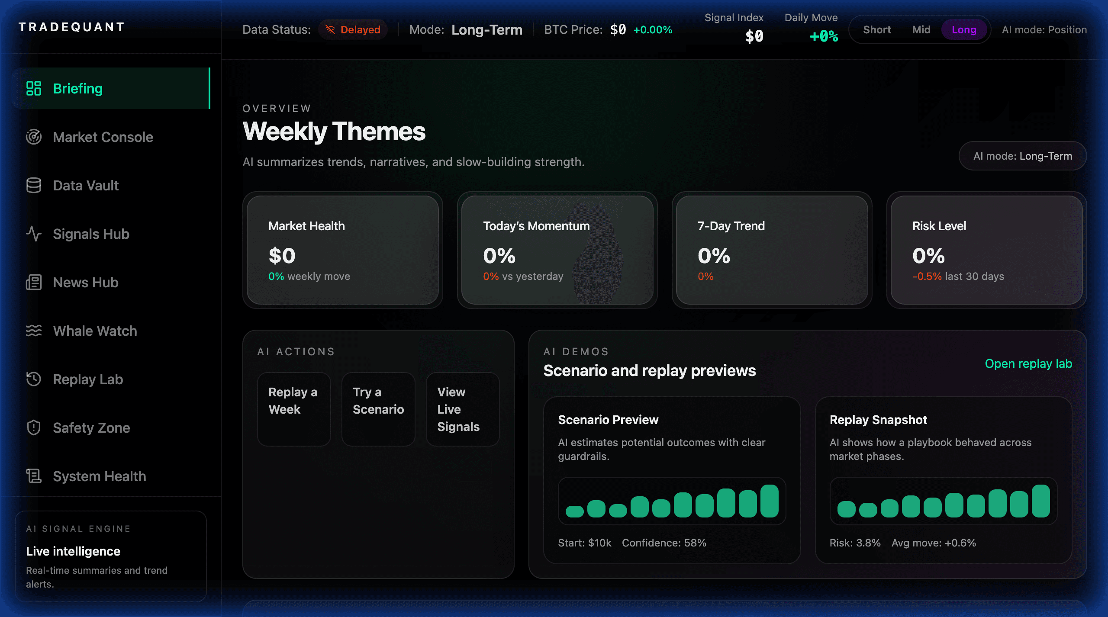Open the Safety Zone section
This screenshot has width=1108, height=617.
pos(91,428)
